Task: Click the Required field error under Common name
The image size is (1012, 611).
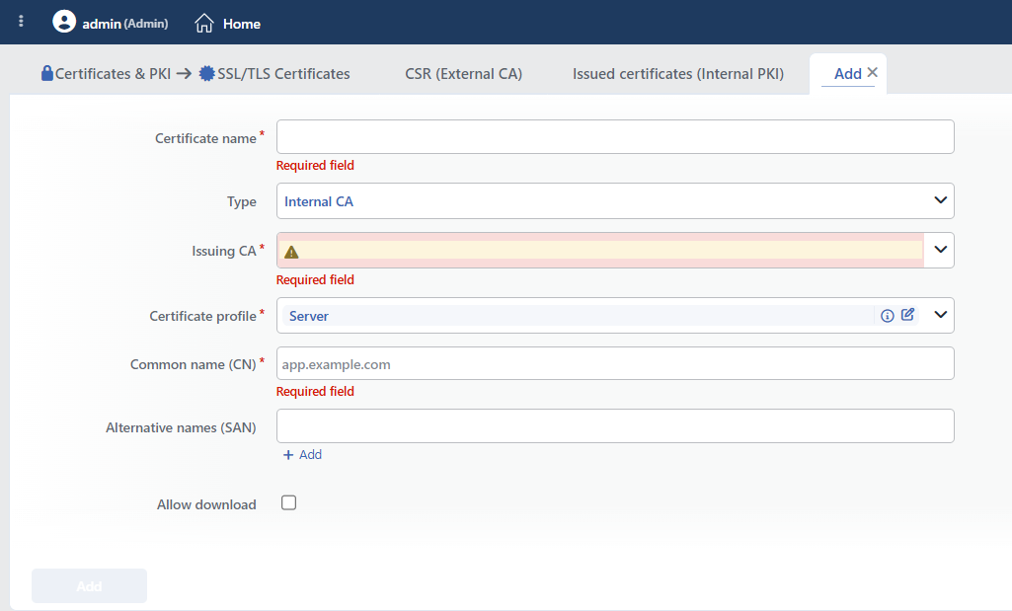Action: point(315,391)
